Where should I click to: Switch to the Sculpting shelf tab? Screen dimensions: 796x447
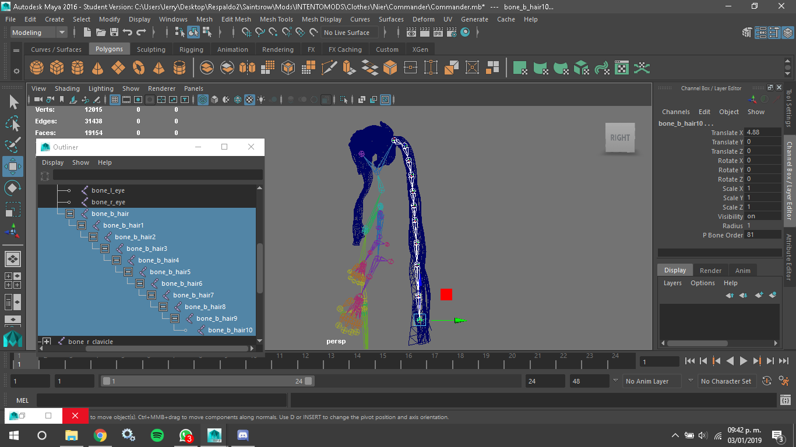click(x=151, y=49)
